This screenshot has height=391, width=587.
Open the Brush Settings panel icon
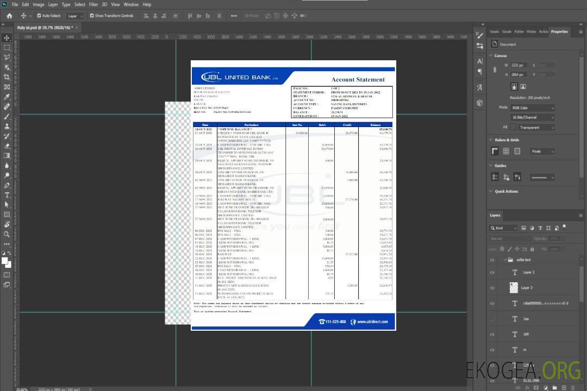point(480,35)
